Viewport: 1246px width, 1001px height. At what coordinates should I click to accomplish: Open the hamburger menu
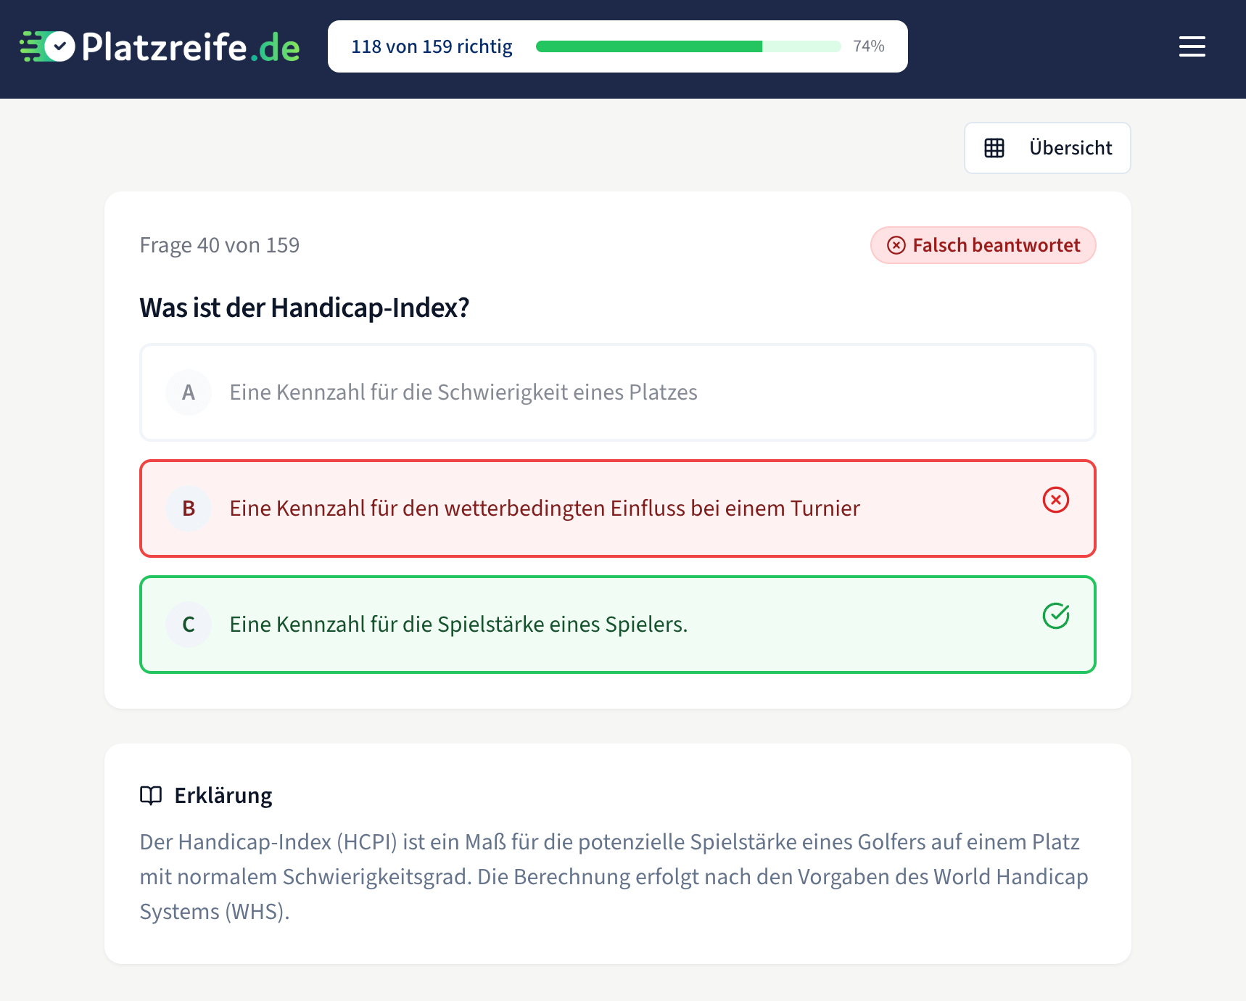(x=1192, y=46)
